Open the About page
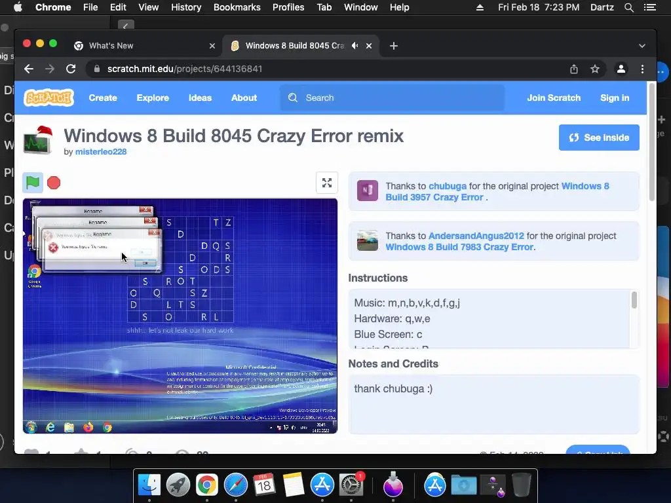Viewport: 671px width, 503px height. 244,98
